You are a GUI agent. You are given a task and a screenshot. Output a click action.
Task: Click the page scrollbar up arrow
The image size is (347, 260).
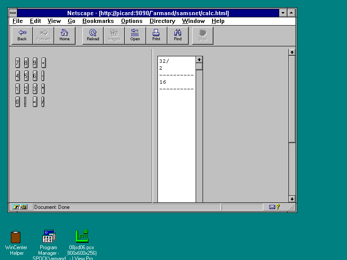[292, 52]
